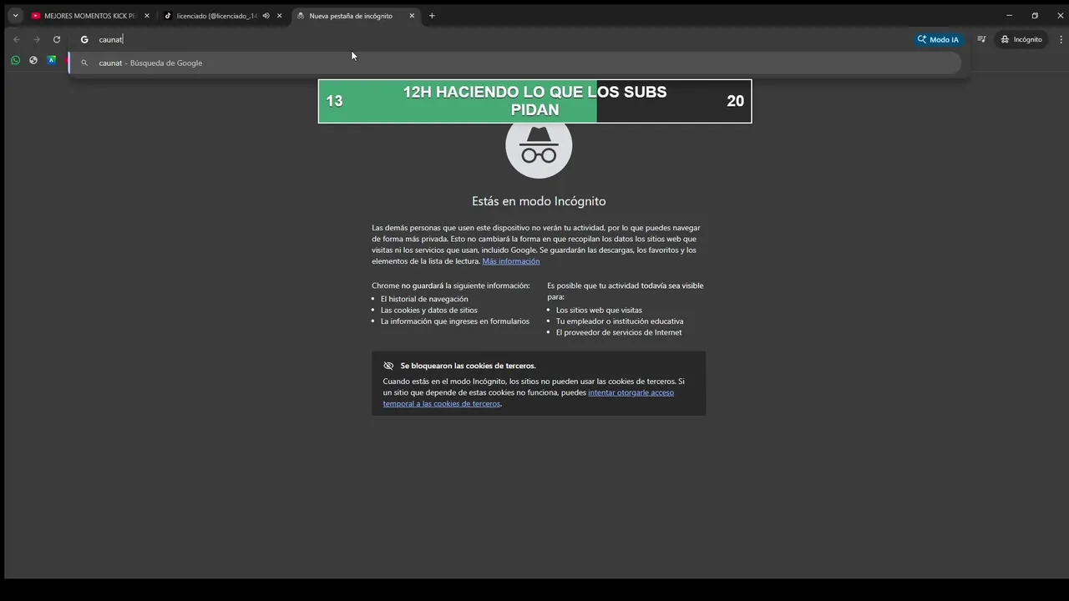Open the media controls icon
1069x601 pixels.
[x=981, y=39]
